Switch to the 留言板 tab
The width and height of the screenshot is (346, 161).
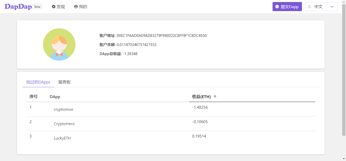tap(64, 82)
